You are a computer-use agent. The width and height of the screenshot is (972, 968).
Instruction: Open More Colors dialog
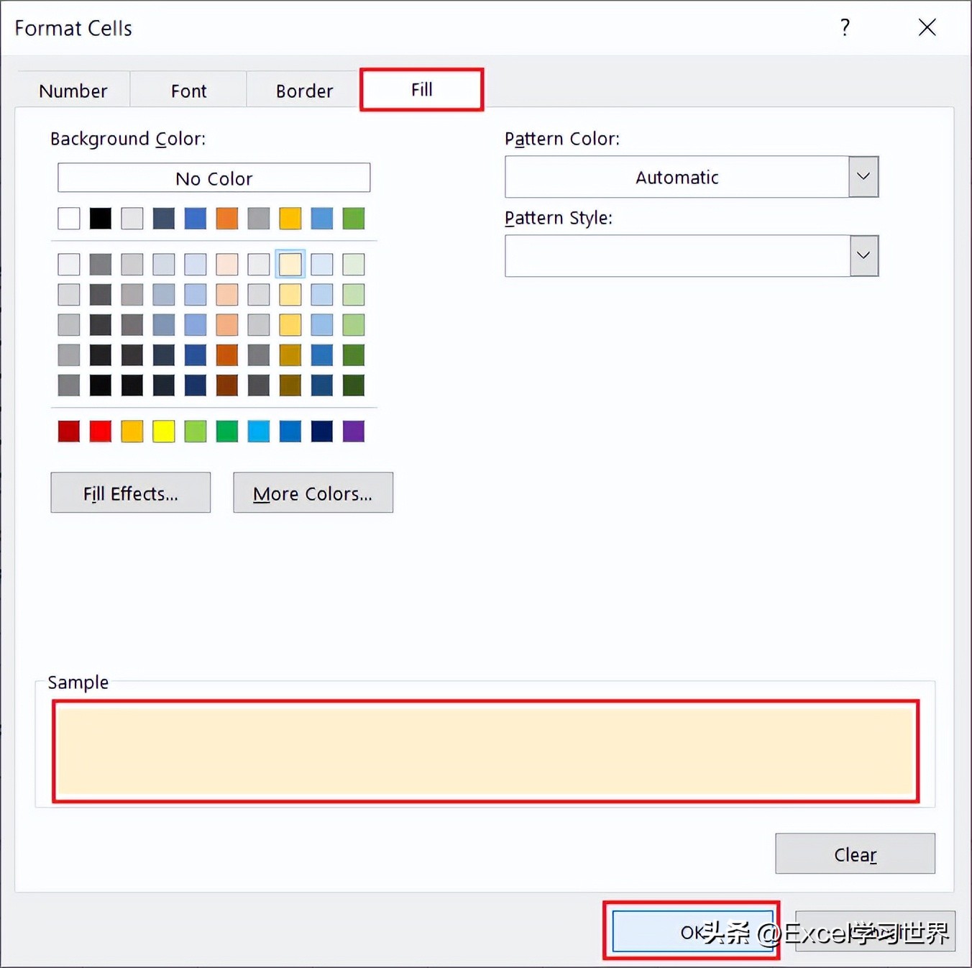[313, 493]
